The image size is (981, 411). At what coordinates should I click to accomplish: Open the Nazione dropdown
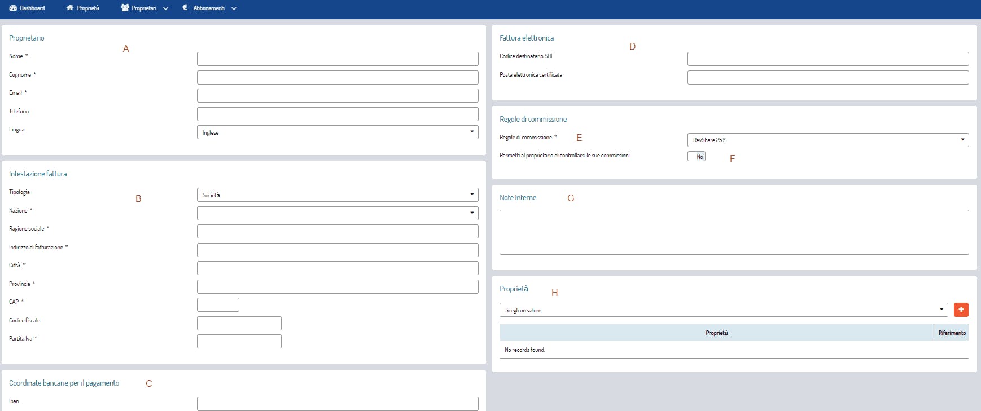pyautogui.click(x=337, y=213)
